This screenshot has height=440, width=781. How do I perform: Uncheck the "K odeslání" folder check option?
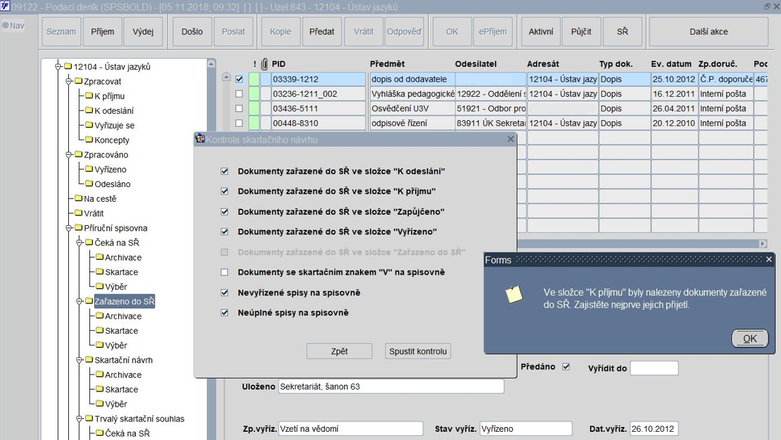(x=225, y=171)
